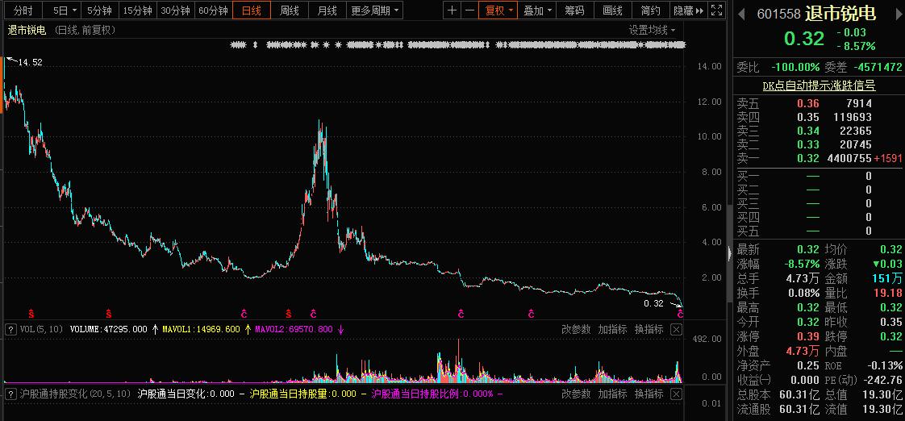Open the 叠加 overlay dropdown

(x=536, y=10)
